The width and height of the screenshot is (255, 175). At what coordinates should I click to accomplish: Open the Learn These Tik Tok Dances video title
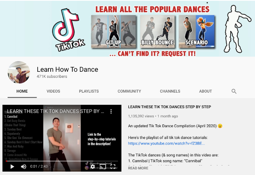(169, 107)
